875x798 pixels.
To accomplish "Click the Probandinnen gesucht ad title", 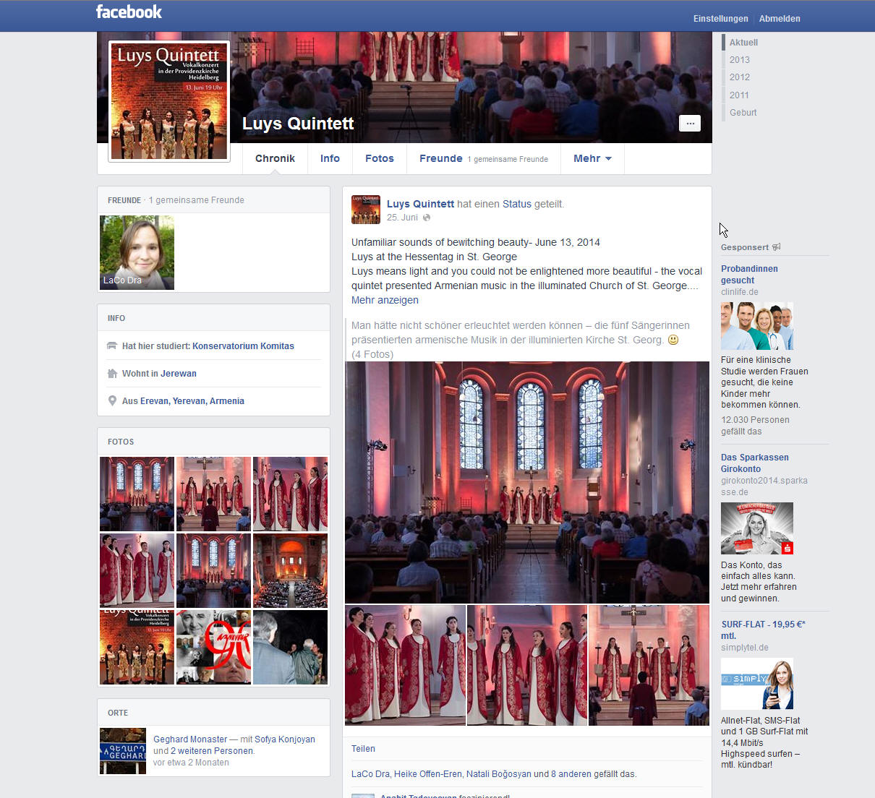I will pyautogui.click(x=749, y=275).
